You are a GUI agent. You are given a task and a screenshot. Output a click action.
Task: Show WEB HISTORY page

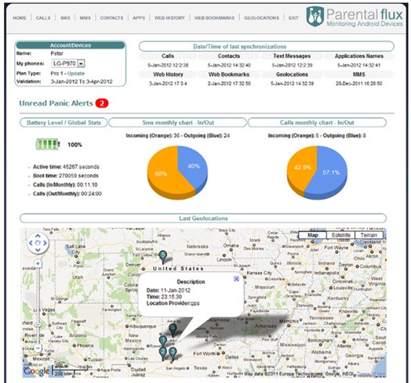(x=169, y=18)
